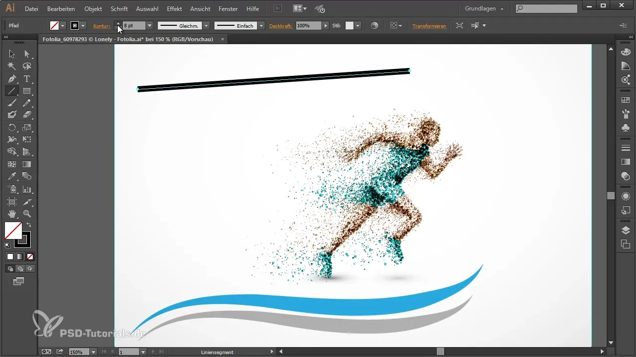Expand the Deckkraft opacity slider arrow
This screenshot has height=357, width=636.
click(x=325, y=25)
